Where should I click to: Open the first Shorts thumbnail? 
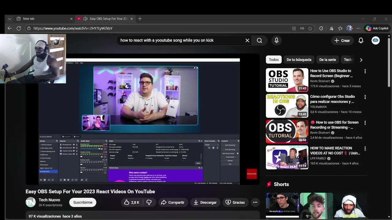pyautogui.click(x=282, y=205)
